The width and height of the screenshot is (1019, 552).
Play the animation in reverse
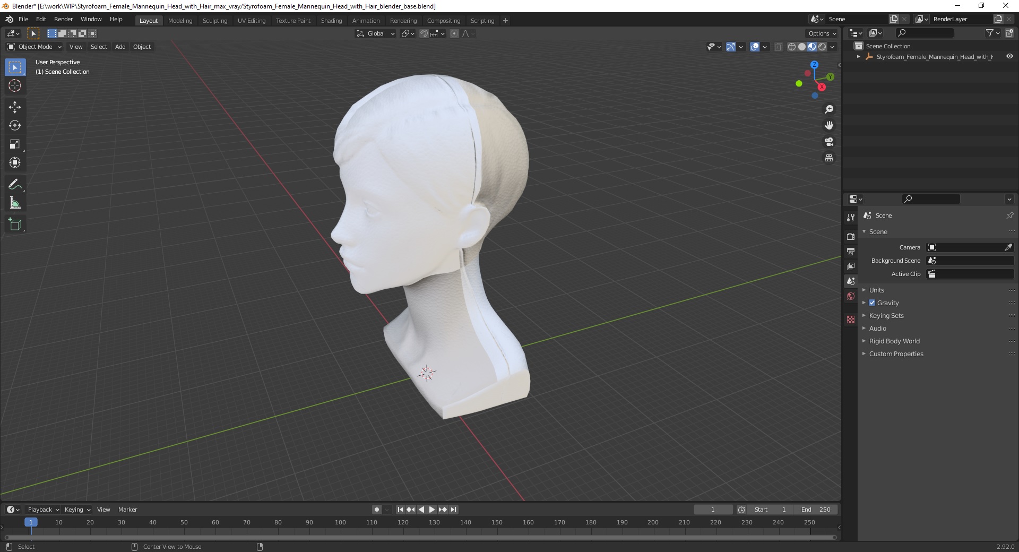[x=421, y=510]
